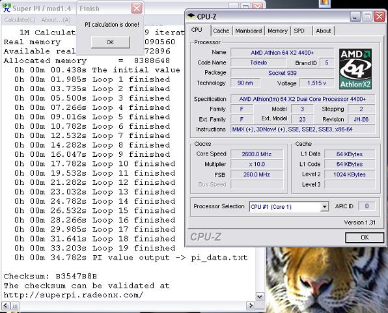Select the CPU tab in CPU-Z
Image resolution: width=388 pixels, height=313 pixels.
pyautogui.click(x=197, y=30)
